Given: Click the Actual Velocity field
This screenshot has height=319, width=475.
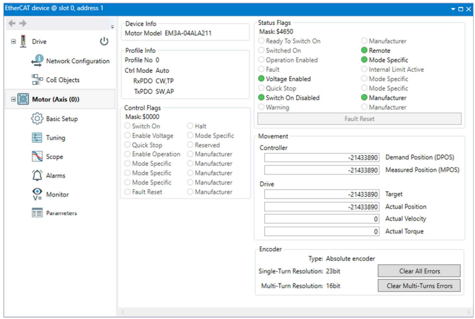Looking at the screenshot, I should 322,219.
